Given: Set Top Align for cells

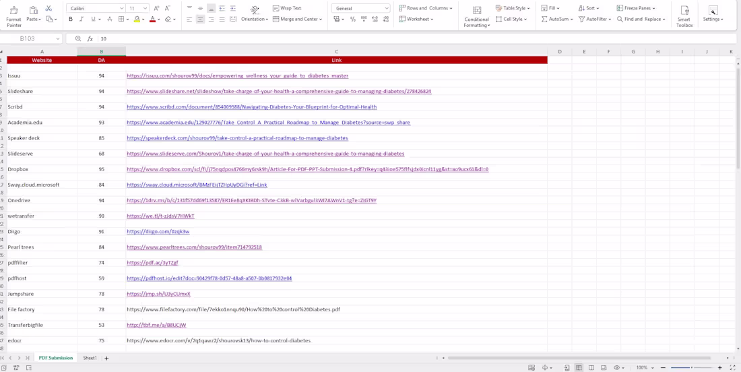Looking at the screenshot, I should [x=189, y=9].
